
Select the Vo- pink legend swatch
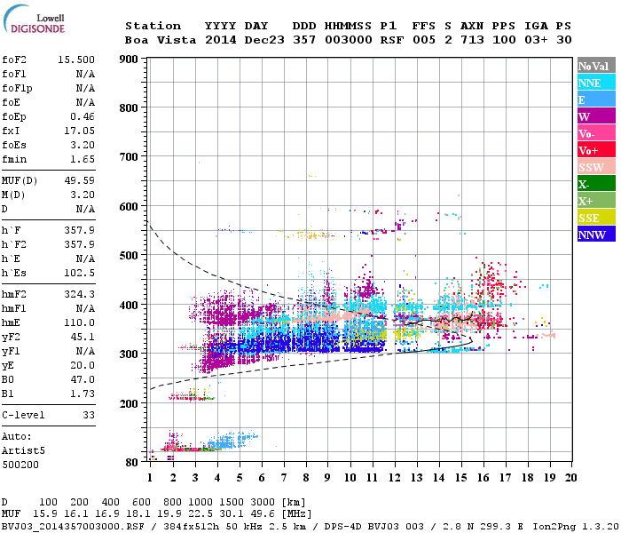coord(596,133)
